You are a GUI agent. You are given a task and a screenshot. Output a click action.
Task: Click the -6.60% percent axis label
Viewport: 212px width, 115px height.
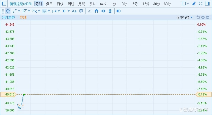(202, 82)
